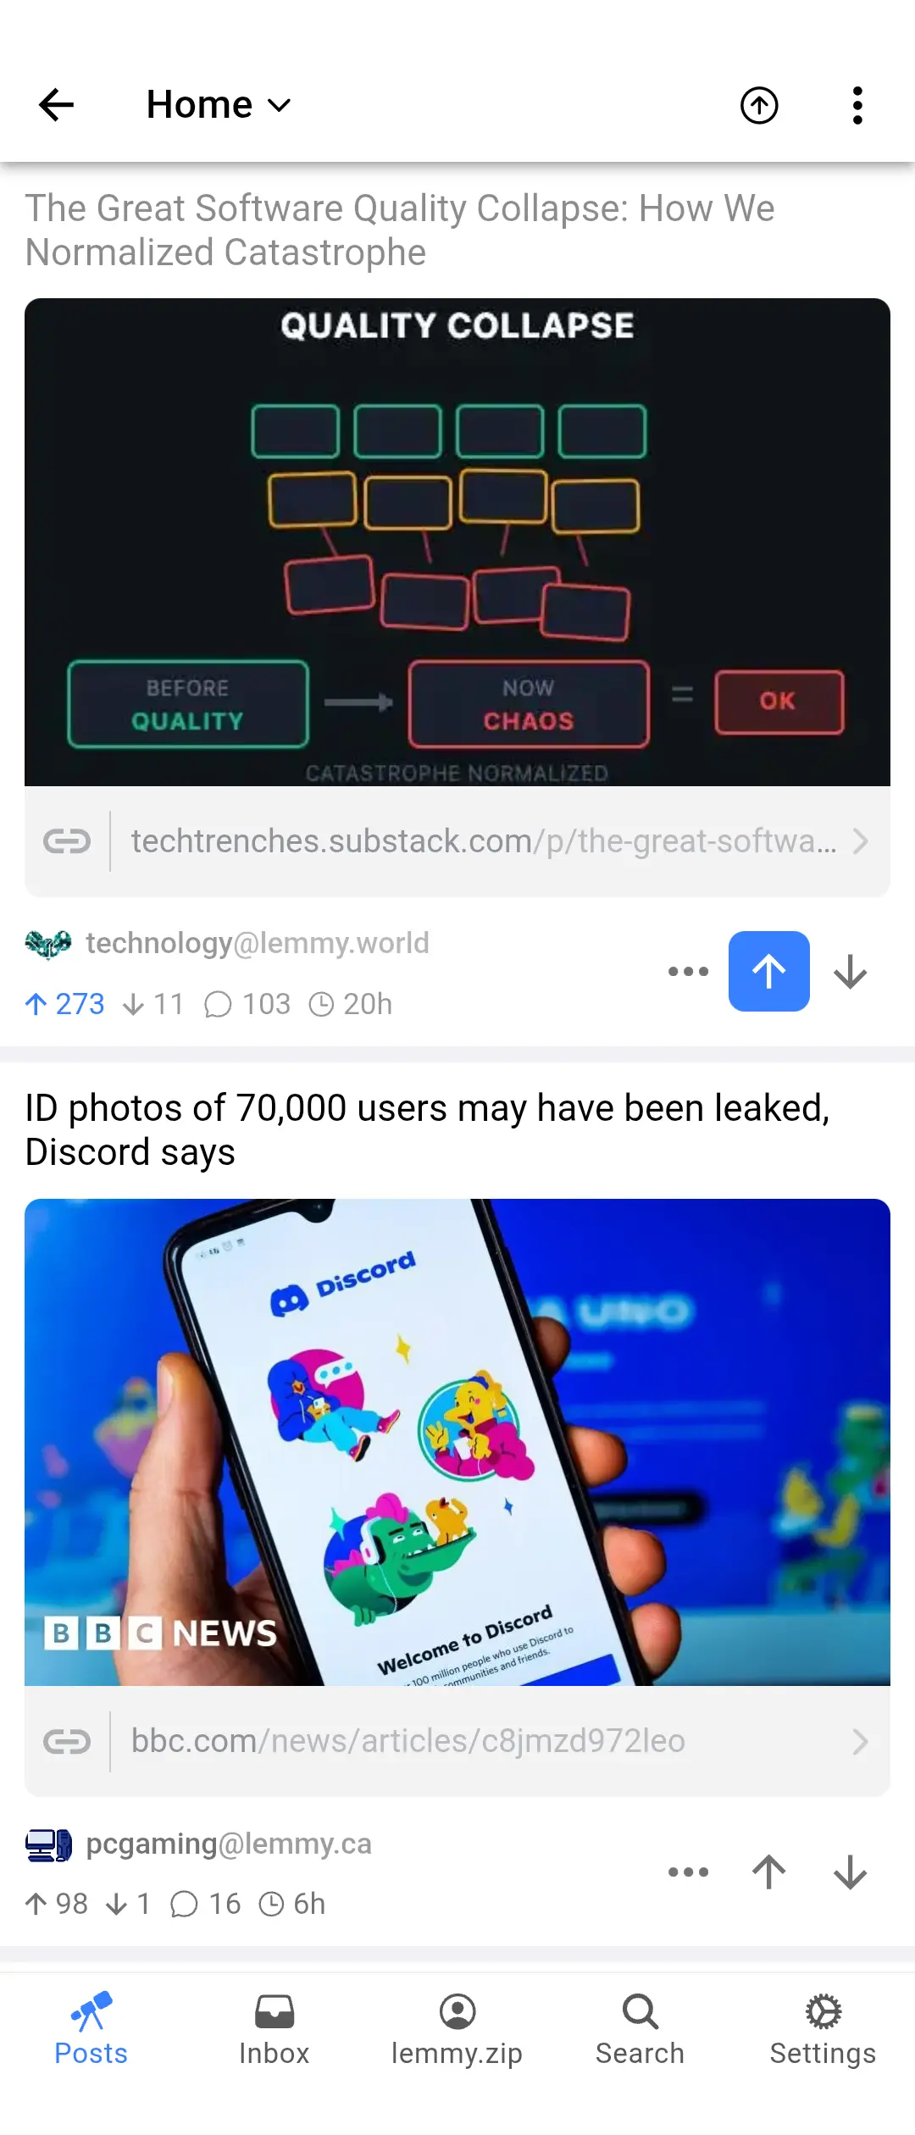Screen dimensions: 915x2135
Task: Open the bbc.com article link chevron
Action: pyautogui.click(x=860, y=1741)
